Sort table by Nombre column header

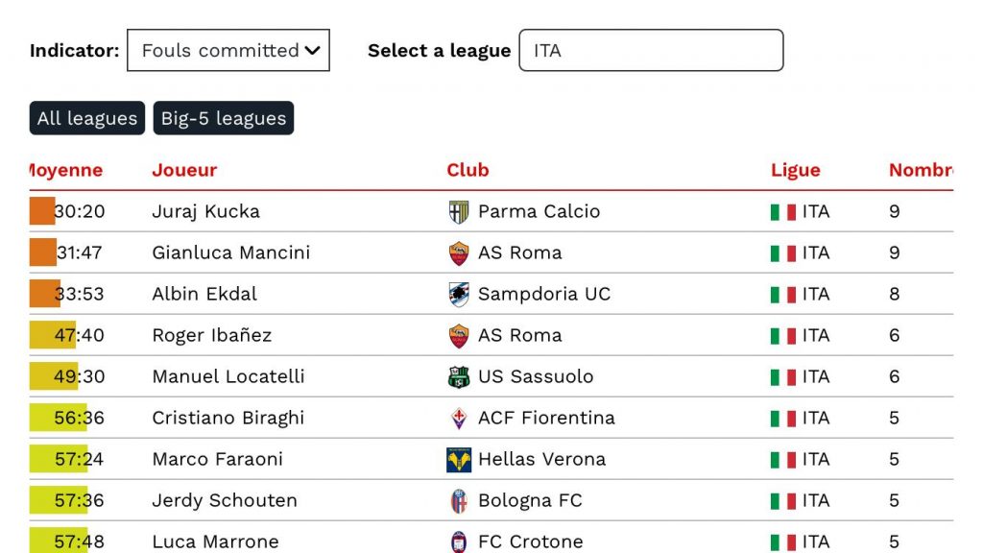click(921, 170)
